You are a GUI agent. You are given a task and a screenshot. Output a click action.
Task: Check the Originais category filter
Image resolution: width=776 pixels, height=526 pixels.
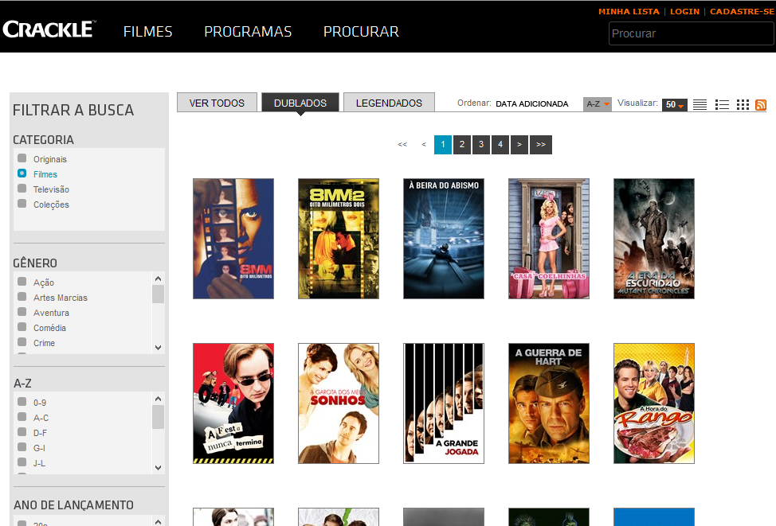22,158
